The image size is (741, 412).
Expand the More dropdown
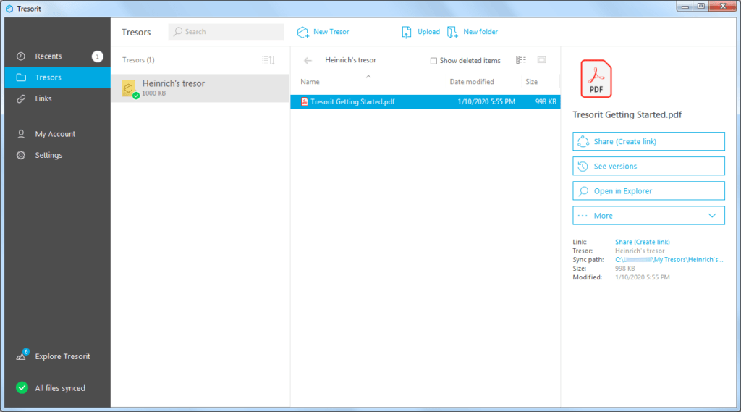coord(648,216)
